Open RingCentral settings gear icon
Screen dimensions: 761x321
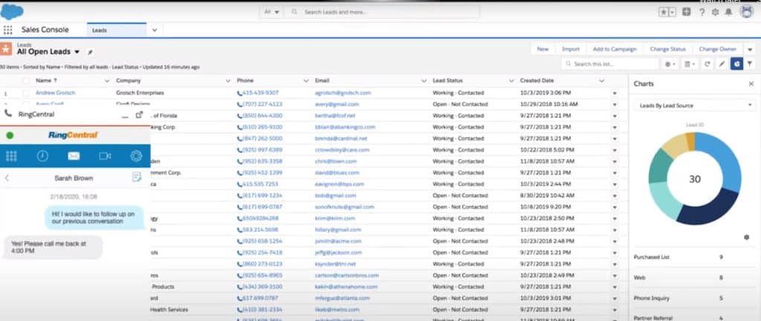coord(136,156)
